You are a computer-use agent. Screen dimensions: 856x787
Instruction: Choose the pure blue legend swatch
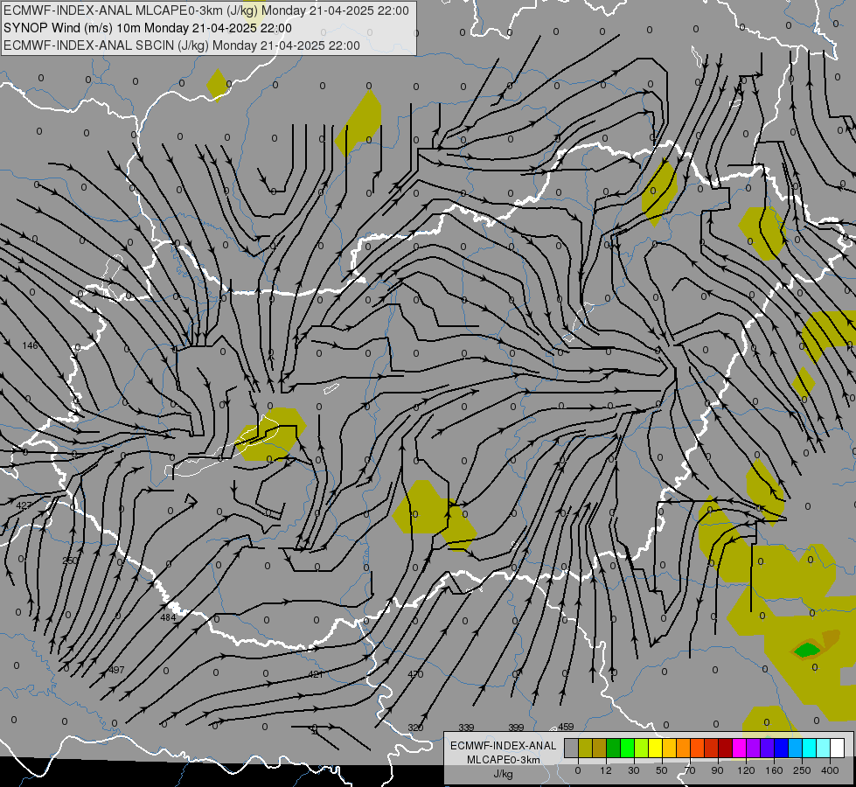[781, 748]
